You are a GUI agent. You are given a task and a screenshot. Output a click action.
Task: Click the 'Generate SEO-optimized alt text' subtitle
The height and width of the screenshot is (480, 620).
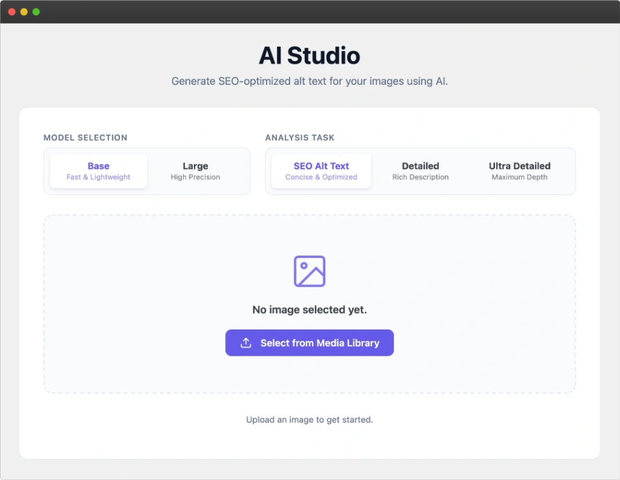309,81
